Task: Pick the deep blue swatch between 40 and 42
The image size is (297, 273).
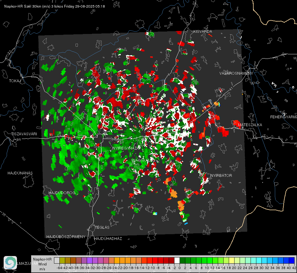Action: (292, 260)
